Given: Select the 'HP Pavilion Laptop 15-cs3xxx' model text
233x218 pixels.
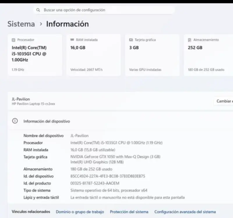Looking at the screenshot, I should [x=33, y=104].
